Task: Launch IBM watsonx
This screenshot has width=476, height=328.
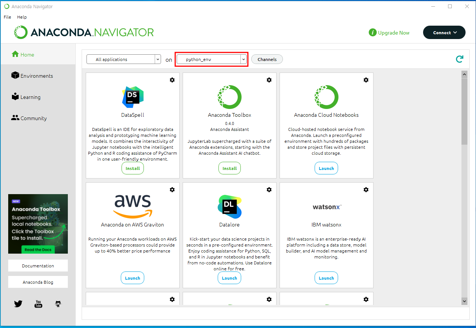Action: click(x=327, y=278)
